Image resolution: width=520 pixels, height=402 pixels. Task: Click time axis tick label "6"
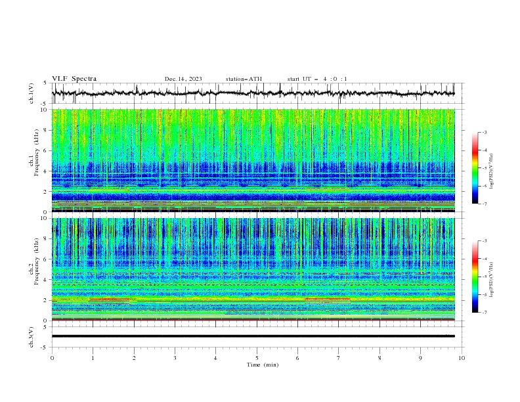point(298,358)
